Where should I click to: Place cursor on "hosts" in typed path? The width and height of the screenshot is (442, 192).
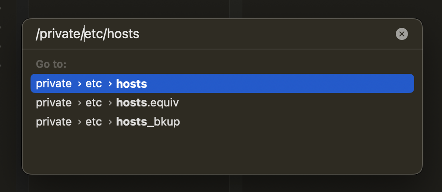pyautogui.click(x=123, y=34)
